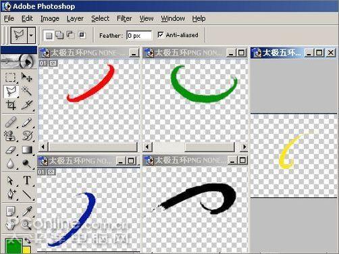This screenshot has width=339, height=254.
Task: Choose Intersect with Selection mode
Action: click(x=82, y=35)
